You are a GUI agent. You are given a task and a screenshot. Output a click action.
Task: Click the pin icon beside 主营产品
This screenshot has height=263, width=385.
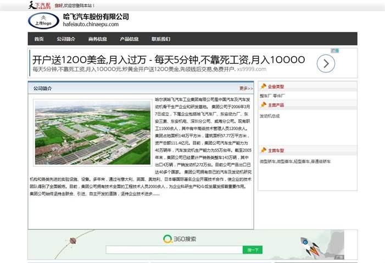264,105
